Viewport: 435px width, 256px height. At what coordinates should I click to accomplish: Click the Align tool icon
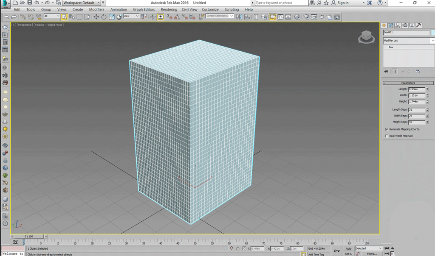pos(247,17)
